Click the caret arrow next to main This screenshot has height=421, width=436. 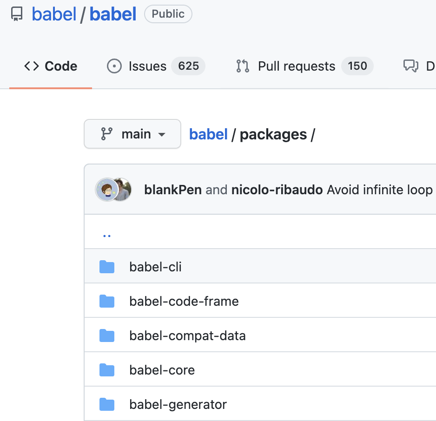coord(162,135)
